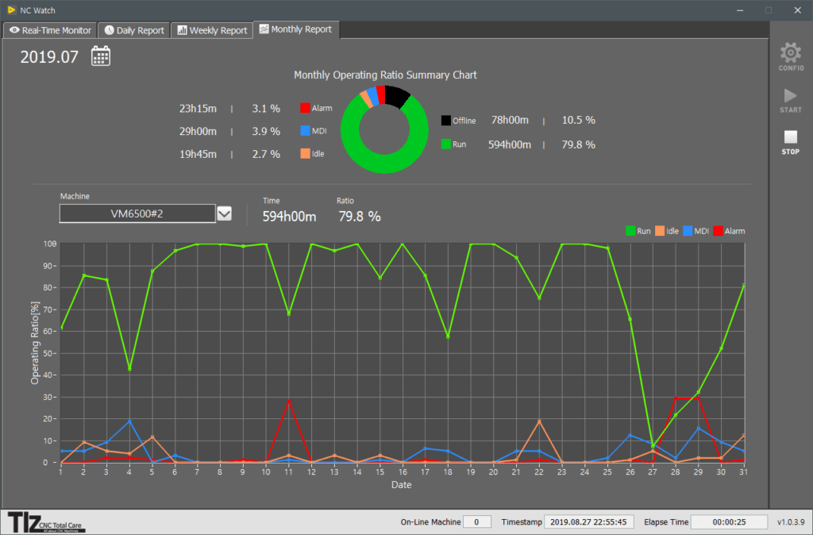Click the VM6500#2 machine selection box
The height and width of the screenshot is (535, 813).
click(137, 214)
